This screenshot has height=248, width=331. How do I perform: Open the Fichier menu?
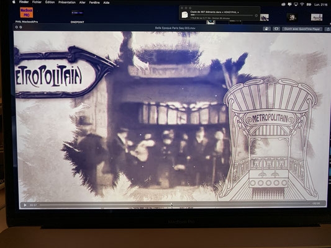(37, 2)
